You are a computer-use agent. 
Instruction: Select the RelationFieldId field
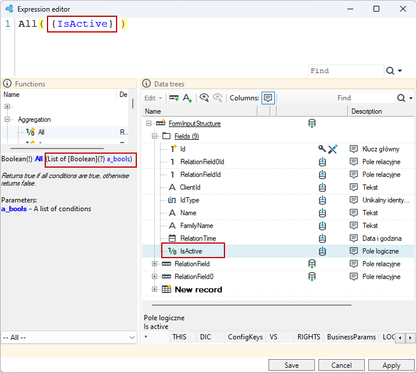pos(201,175)
